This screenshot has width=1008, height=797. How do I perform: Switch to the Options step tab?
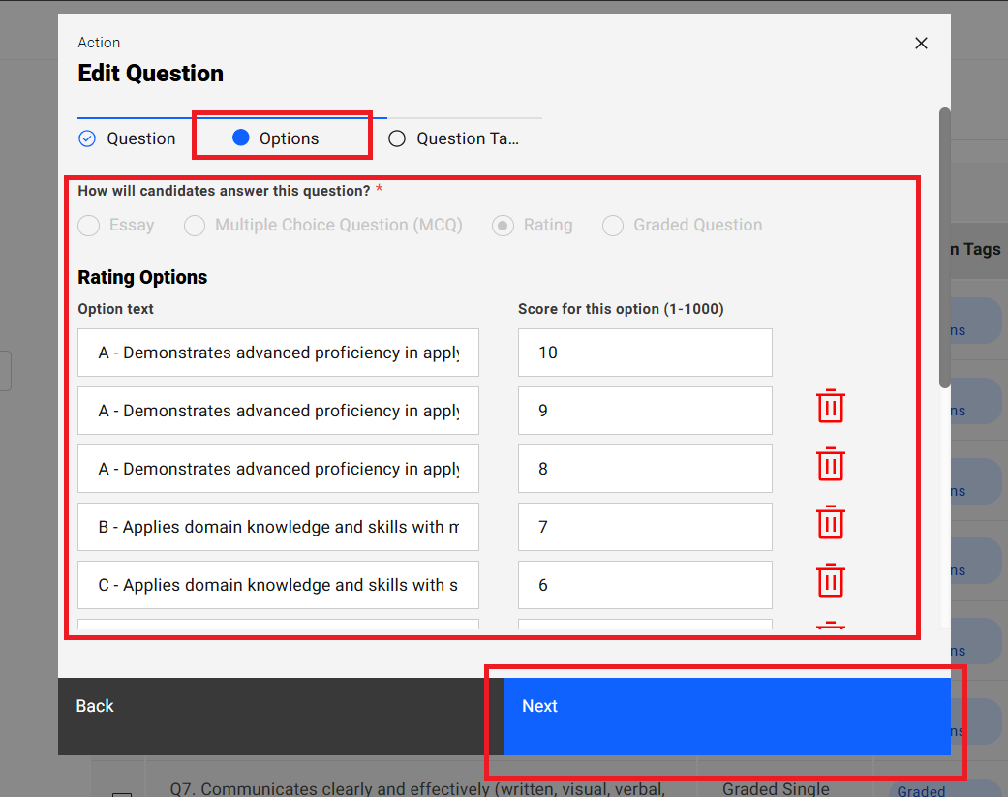tap(277, 138)
